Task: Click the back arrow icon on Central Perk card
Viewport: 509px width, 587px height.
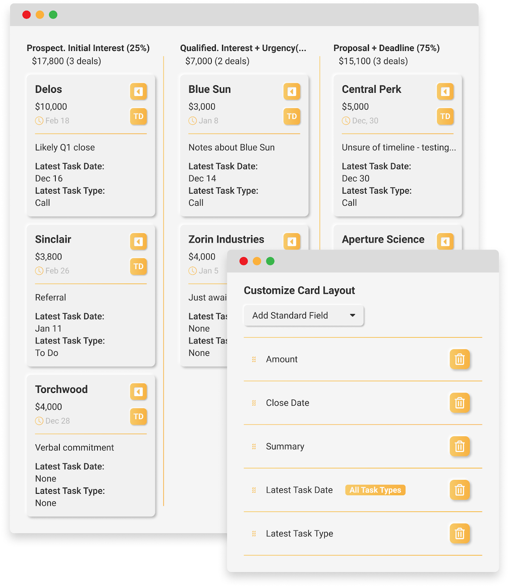Action: 445,91
